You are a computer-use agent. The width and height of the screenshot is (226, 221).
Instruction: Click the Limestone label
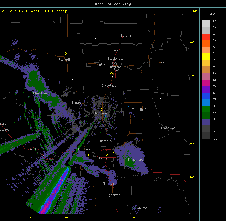pyautogui.click(x=40, y=93)
